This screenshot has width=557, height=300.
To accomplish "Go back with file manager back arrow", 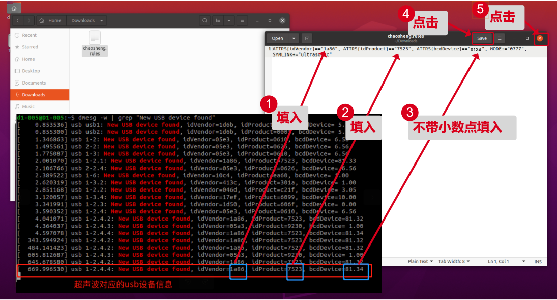I will (18, 21).
